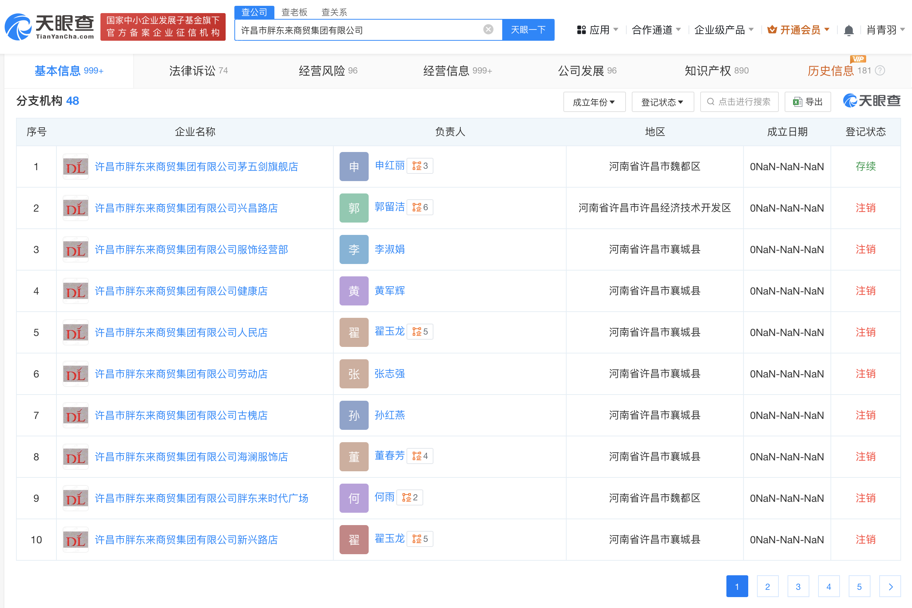Click the 茅五剑旗舰店 company logo thumbnail
This screenshot has width=912, height=608.
click(x=75, y=167)
